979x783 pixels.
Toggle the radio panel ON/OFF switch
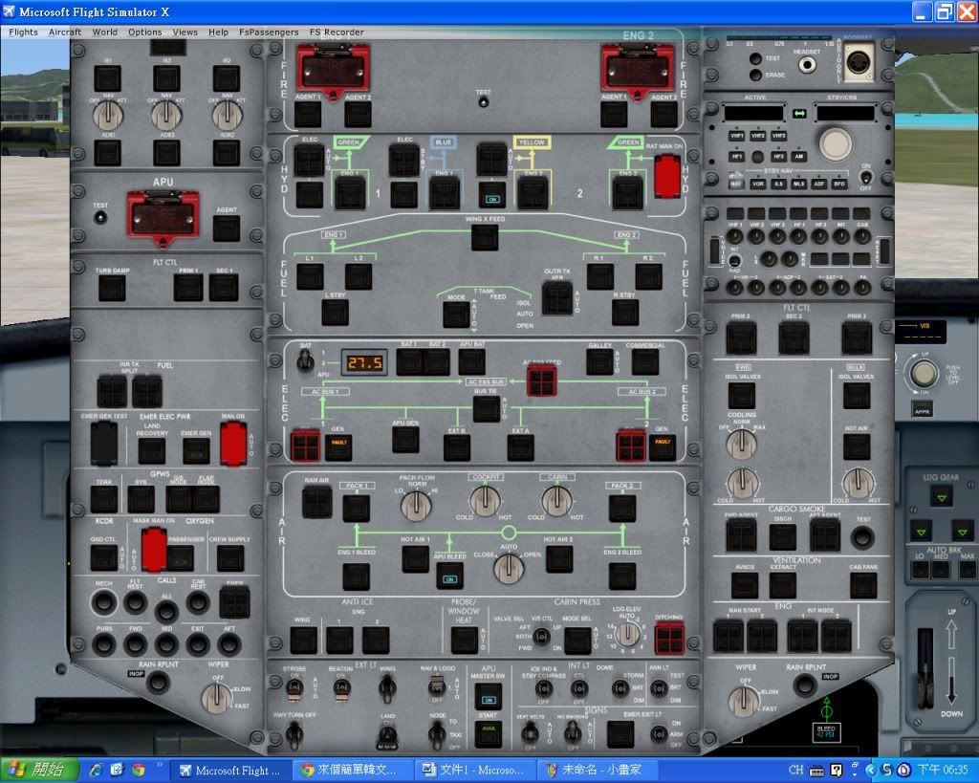pyautogui.click(x=866, y=177)
